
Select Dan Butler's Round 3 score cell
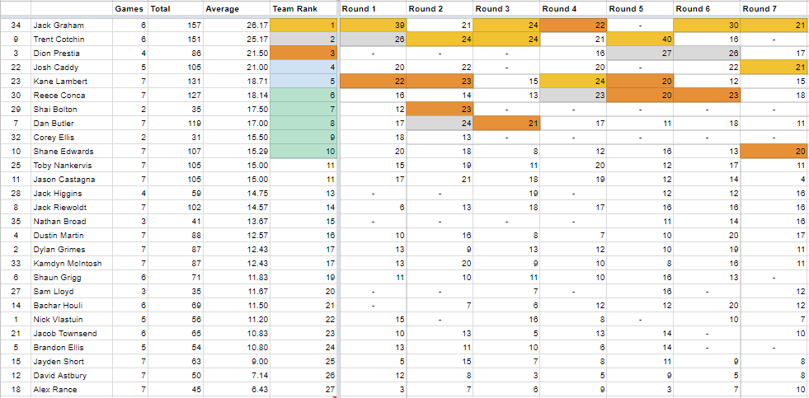[x=506, y=124]
